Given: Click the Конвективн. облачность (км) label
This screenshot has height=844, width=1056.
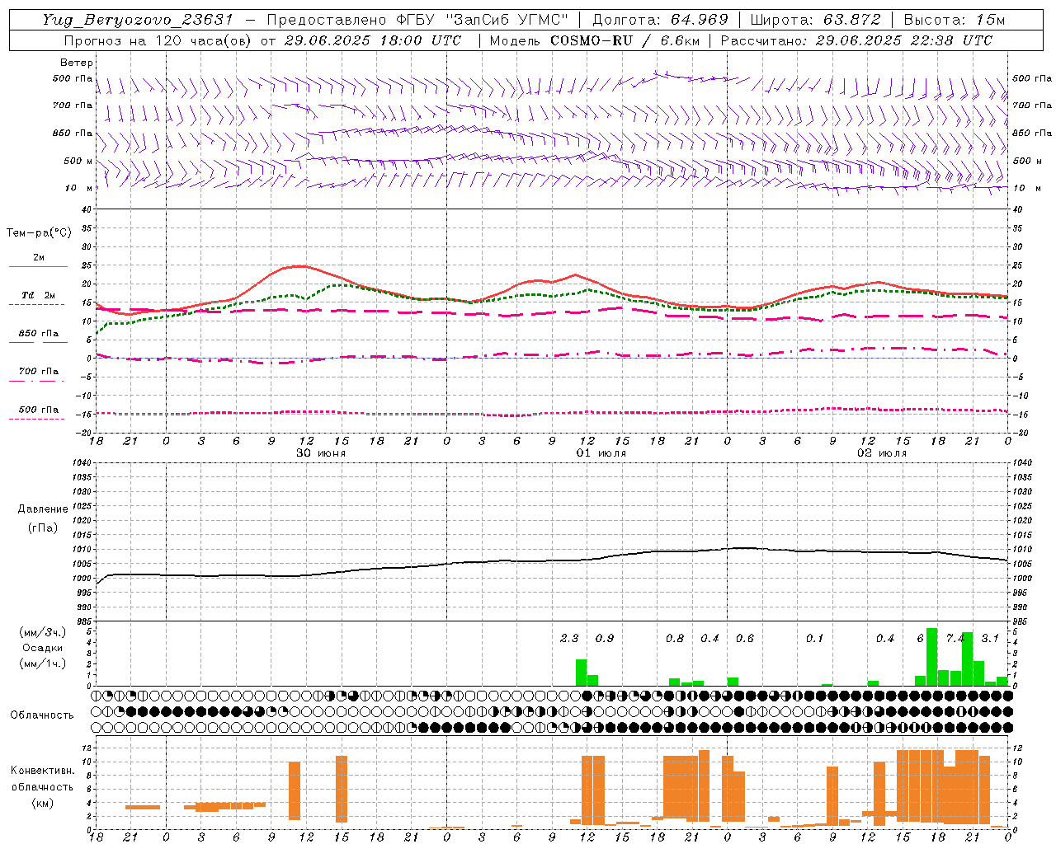Looking at the screenshot, I should click(x=42, y=786).
